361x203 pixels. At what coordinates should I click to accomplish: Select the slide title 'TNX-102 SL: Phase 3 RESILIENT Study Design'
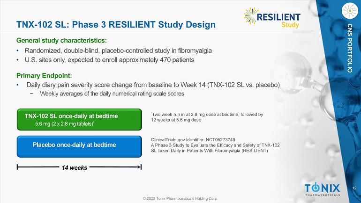tap(116, 24)
